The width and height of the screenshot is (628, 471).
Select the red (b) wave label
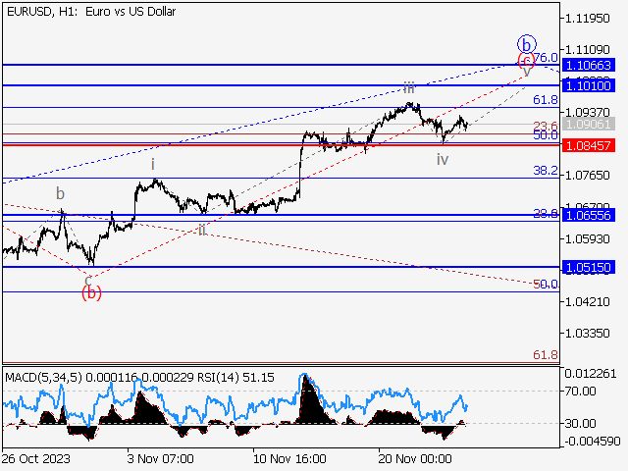click(x=91, y=293)
